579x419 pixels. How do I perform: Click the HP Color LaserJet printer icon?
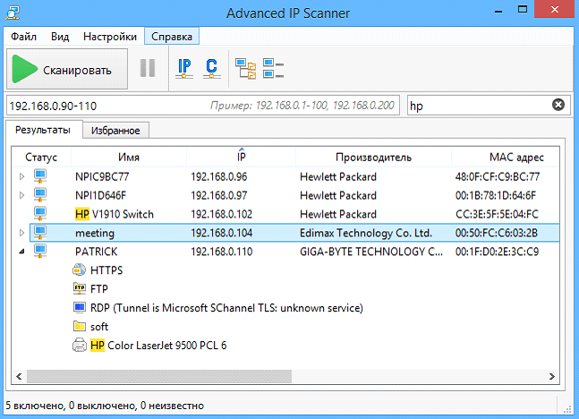click(79, 345)
